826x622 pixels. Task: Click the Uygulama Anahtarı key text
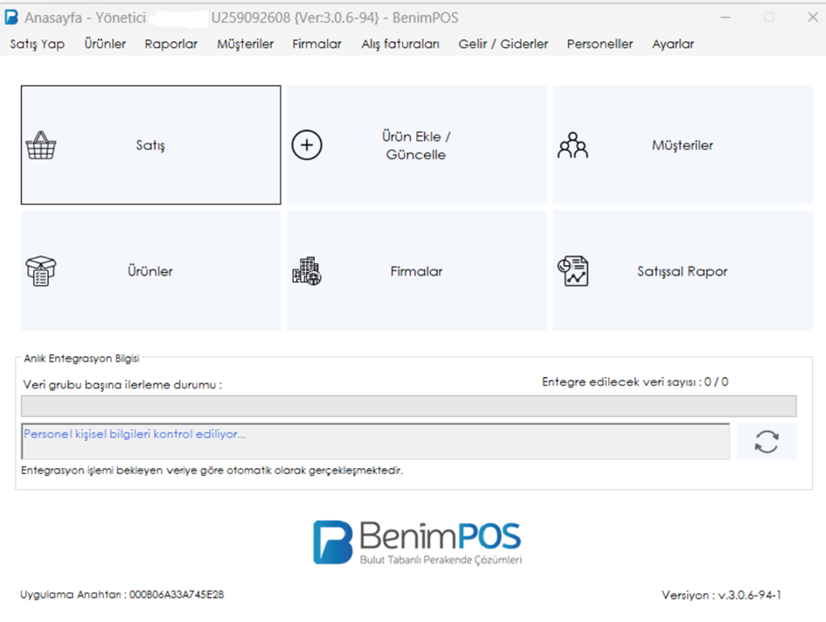click(122, 595)
